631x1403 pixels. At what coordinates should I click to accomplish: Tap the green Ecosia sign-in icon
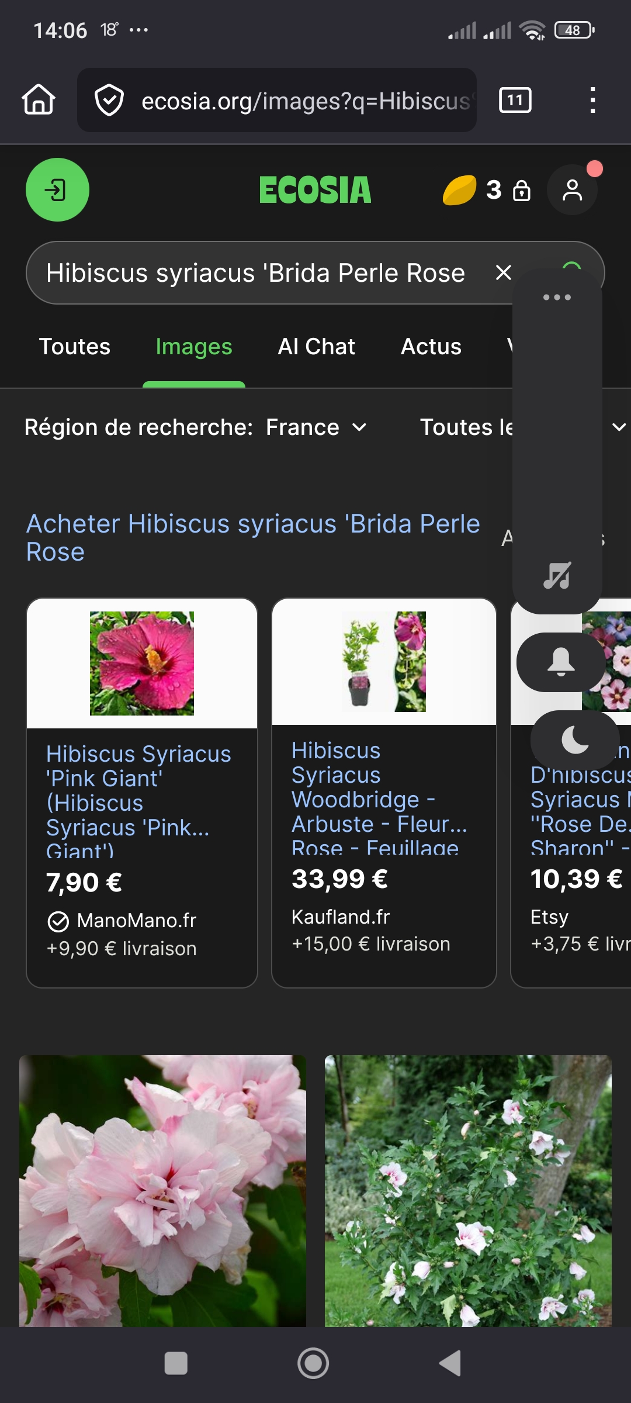click(57, 190)
